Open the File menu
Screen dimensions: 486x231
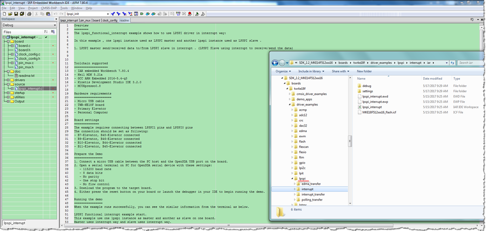click(4, 8)
